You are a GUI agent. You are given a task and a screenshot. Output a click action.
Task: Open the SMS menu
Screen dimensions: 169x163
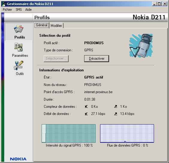pyautogui.click(x=19, y=10)
